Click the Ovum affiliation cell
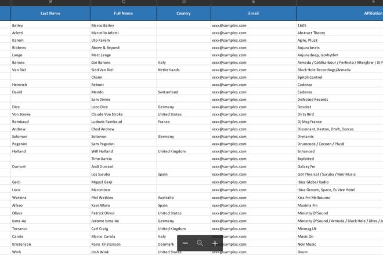 [x=339, y=252]
